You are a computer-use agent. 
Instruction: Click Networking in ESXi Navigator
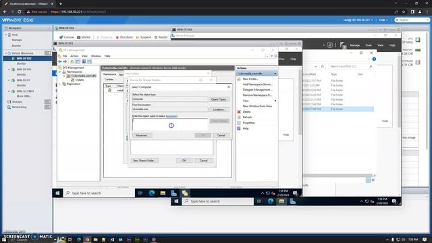[x=19, y=107]
